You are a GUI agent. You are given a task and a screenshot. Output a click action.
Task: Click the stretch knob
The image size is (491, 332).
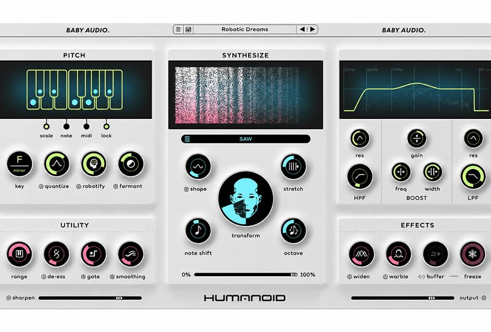[x=293, y=167]
